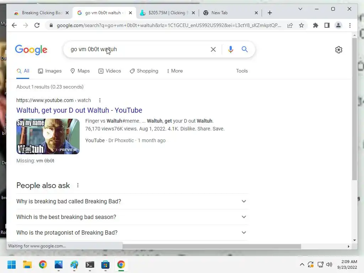The height and width of the screenshot is (273, 364).
Task: Play the Say my name video thumbnail
Action: 48,136
